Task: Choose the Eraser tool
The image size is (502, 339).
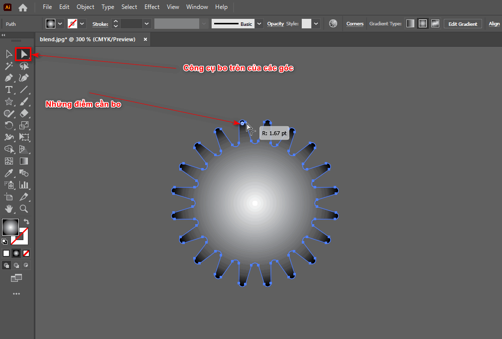Action: click(24, 113)
